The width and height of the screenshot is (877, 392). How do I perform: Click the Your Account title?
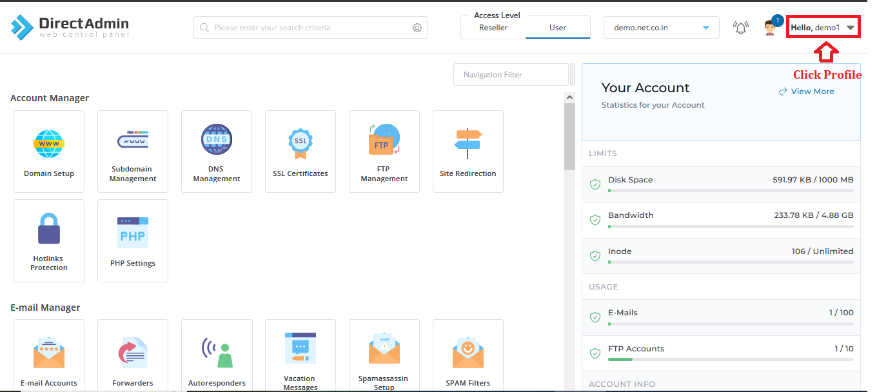tap(645, 88)
